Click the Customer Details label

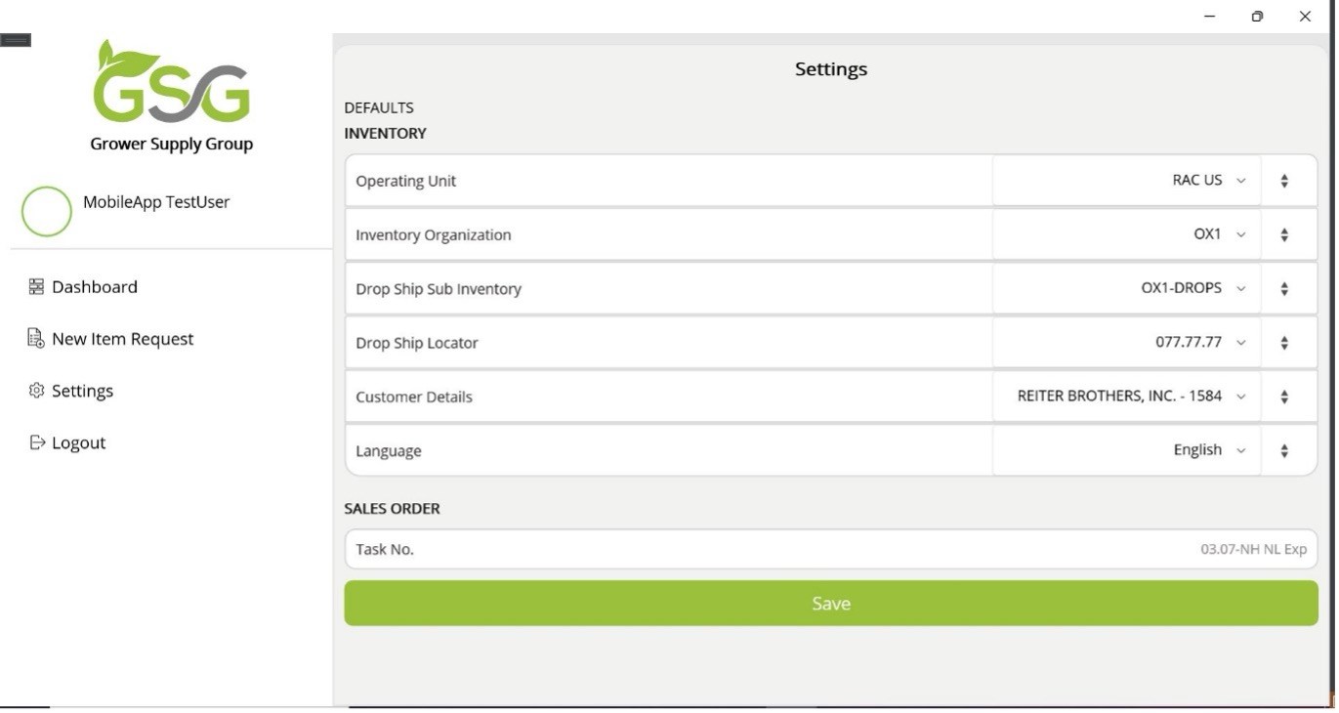414,397
